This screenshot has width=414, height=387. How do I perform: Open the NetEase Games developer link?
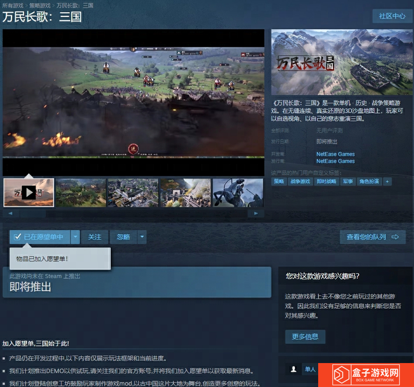(x=335, y=154)
